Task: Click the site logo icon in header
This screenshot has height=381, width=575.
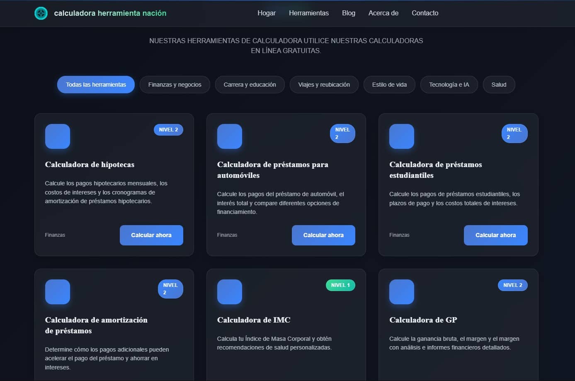Action: (x=41, y=13)
